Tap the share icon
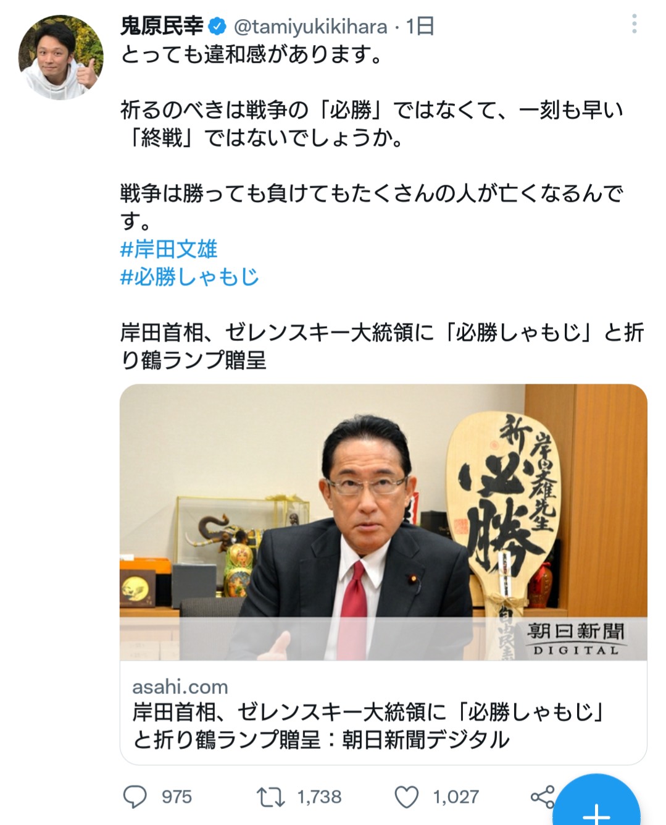The width and height of the screenshot is (666, 825). click(543, 797)
